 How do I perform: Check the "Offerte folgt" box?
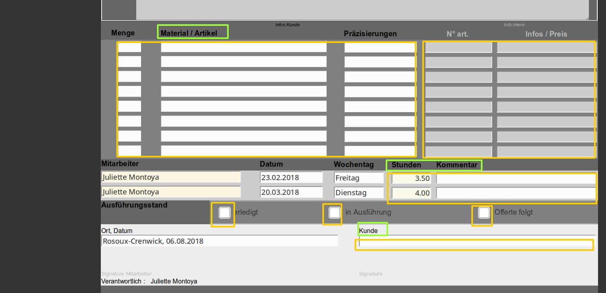[484, 213]
